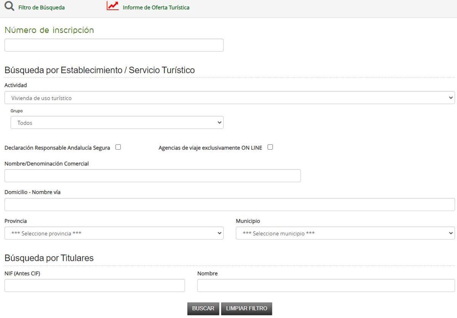Open the Municipio selection dropdown

345,233
